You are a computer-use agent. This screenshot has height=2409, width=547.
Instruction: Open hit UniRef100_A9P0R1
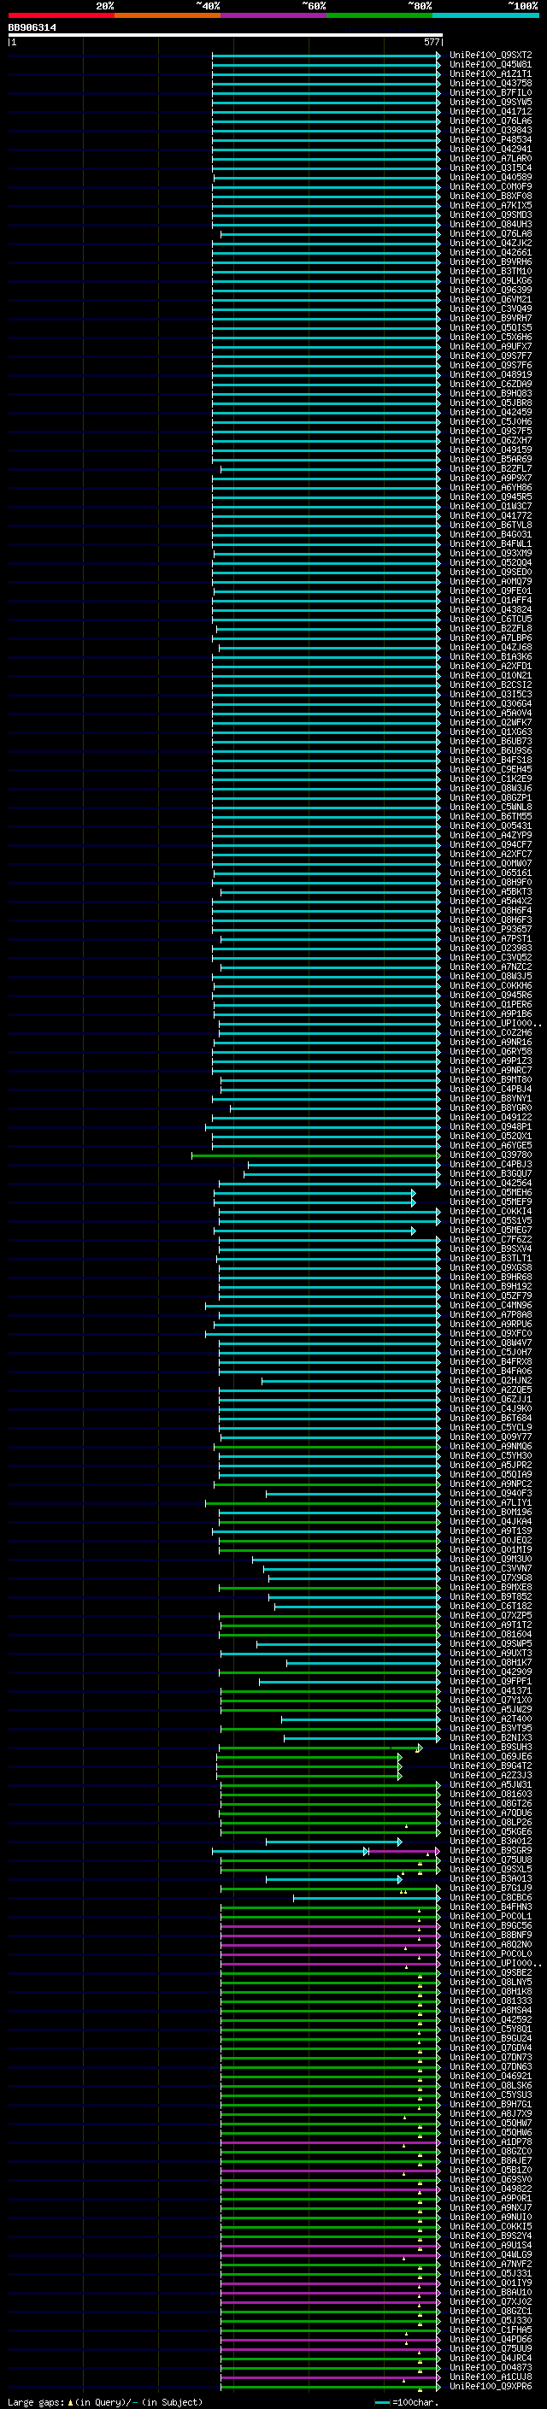pyautogui.click(x=491, y=2199)
